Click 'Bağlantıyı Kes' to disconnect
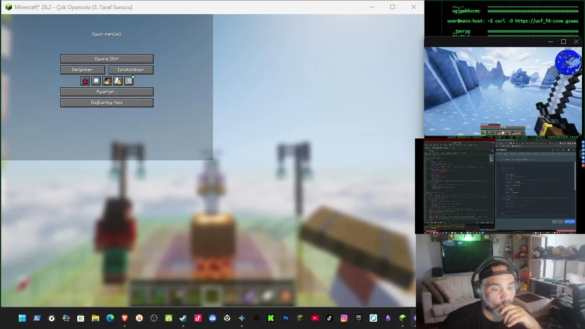This screenshot has width=585, height=329. coord(106,103)
